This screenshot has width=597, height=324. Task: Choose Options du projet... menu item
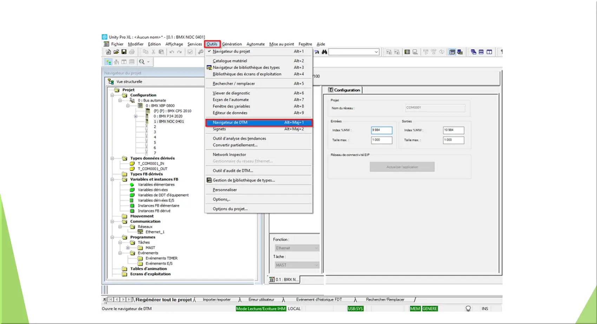[x=258, y=209]
